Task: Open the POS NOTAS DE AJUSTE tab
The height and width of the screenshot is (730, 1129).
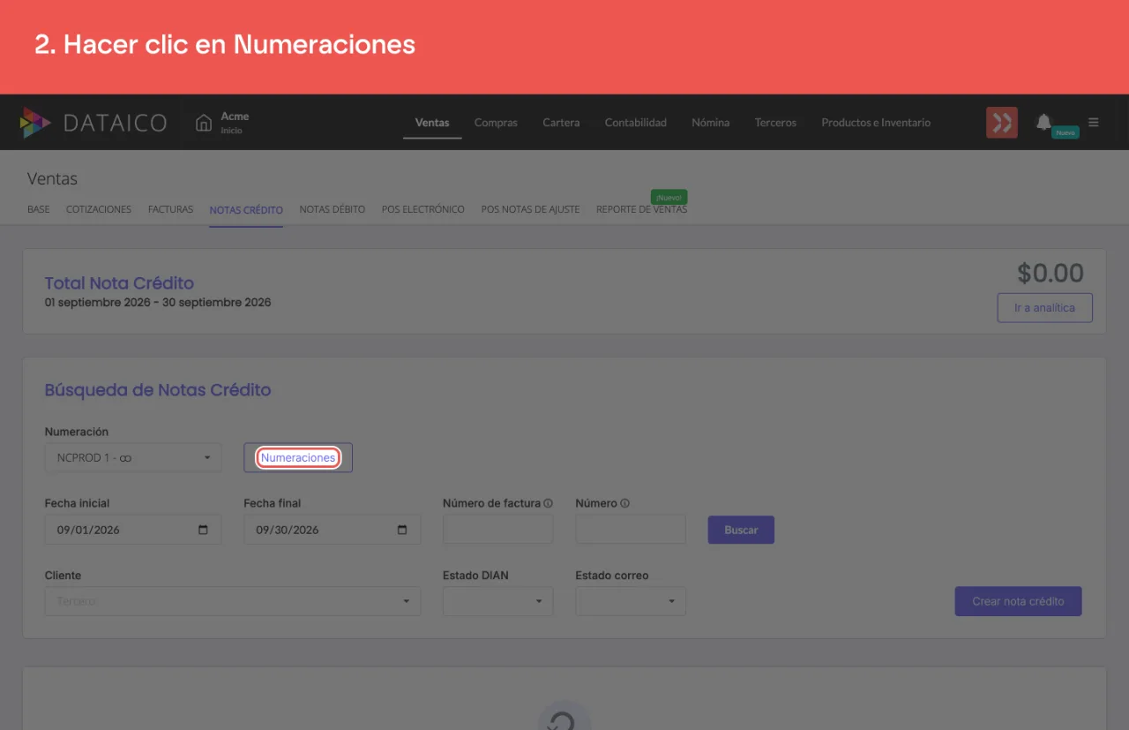Action: click(530, 210)
